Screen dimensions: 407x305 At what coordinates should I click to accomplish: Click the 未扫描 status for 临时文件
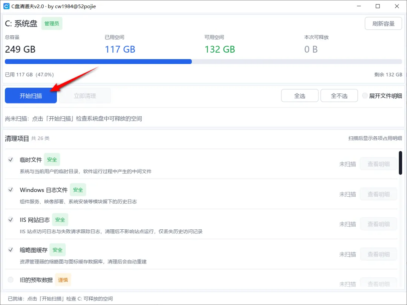coord(347,164)
